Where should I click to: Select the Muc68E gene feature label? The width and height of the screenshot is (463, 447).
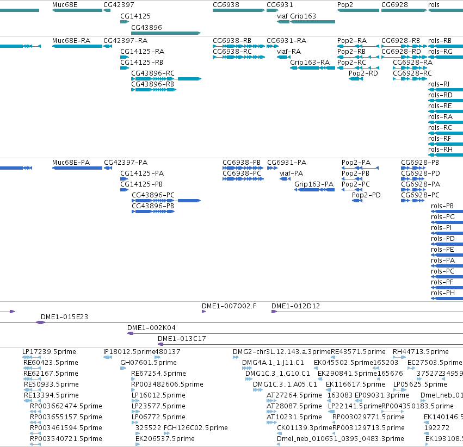pyautogui.click(x=65, y=5)
